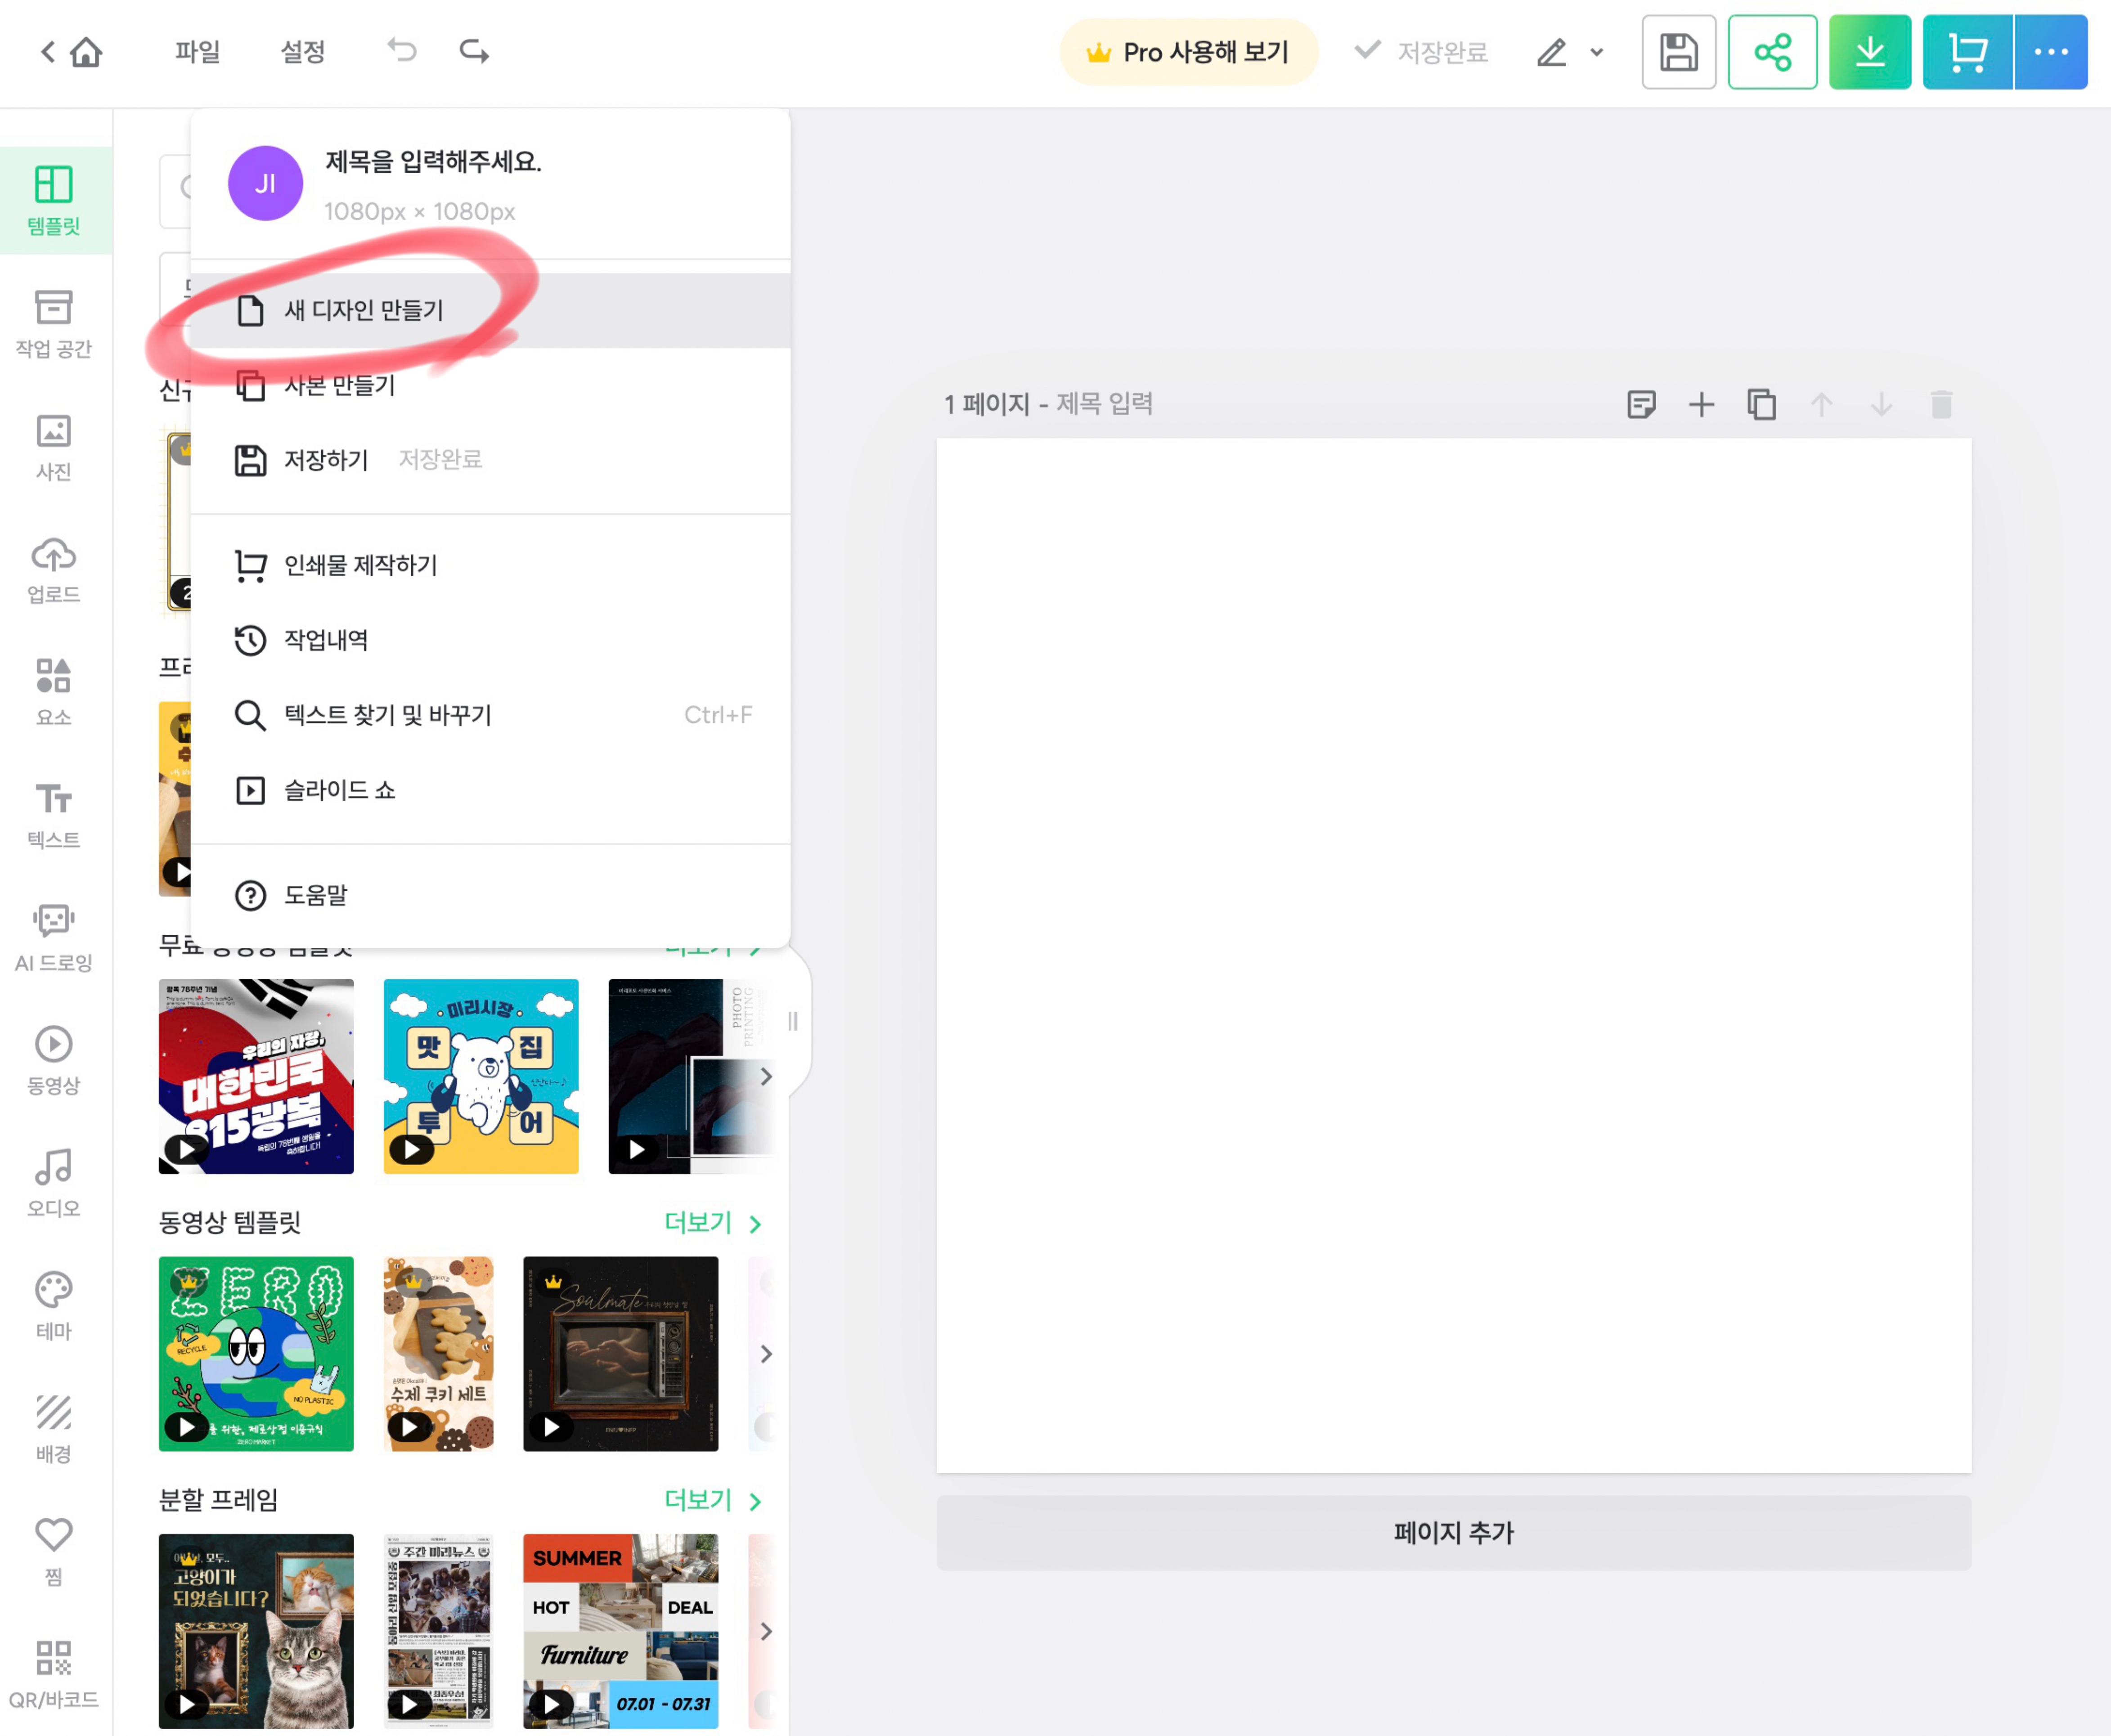Select the ZERO earth video template thumbnail

[256, 1353]
